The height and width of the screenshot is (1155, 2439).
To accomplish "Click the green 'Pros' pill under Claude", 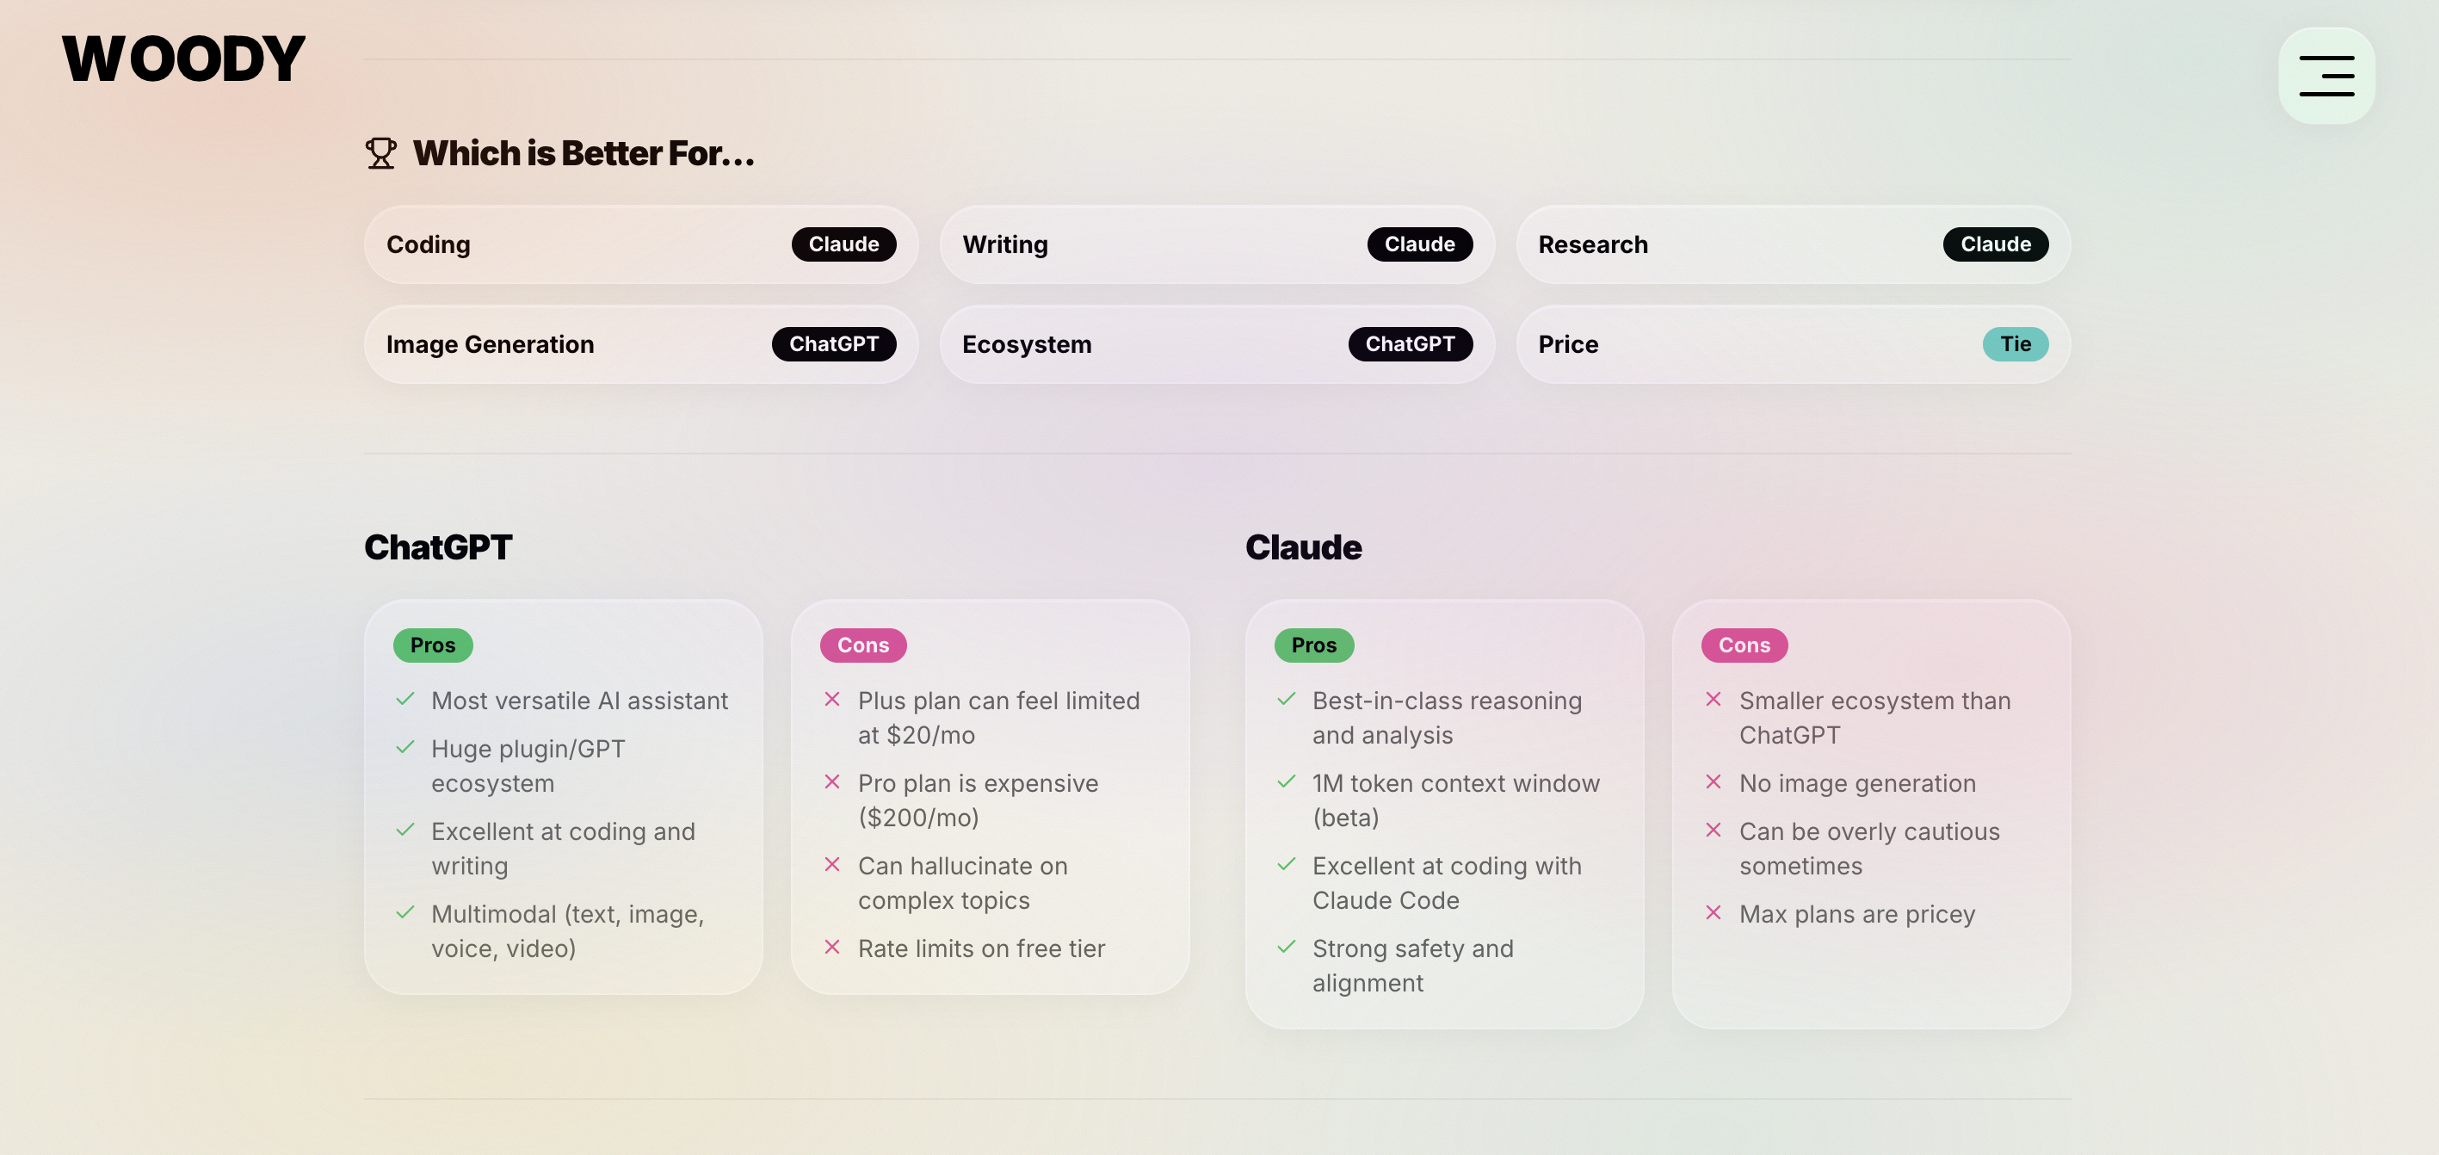I will click(1313, 644).
